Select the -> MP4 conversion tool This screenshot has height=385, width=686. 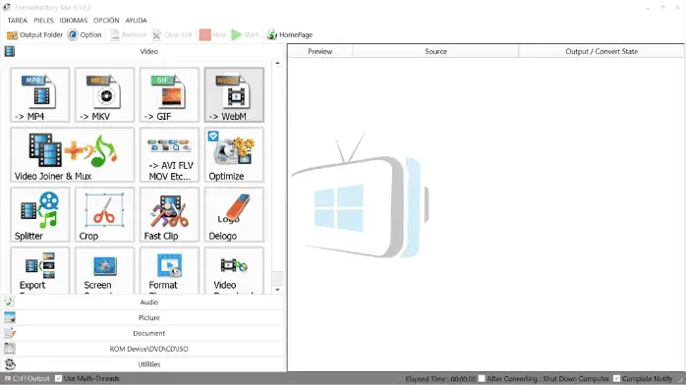[x=40, y=95]
